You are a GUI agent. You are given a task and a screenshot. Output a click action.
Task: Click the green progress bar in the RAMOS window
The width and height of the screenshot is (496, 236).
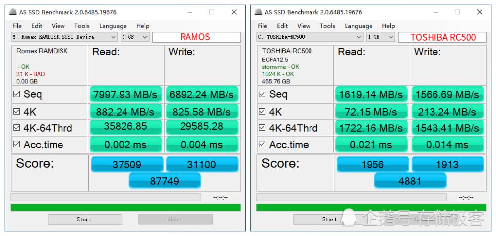point(125,208)
